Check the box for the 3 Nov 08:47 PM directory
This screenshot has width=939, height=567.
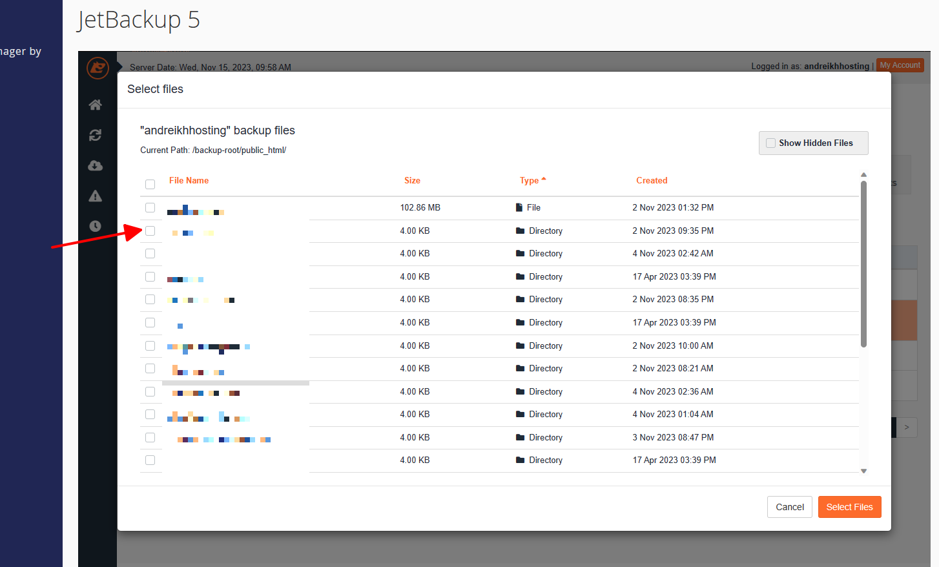click(150, 437)
